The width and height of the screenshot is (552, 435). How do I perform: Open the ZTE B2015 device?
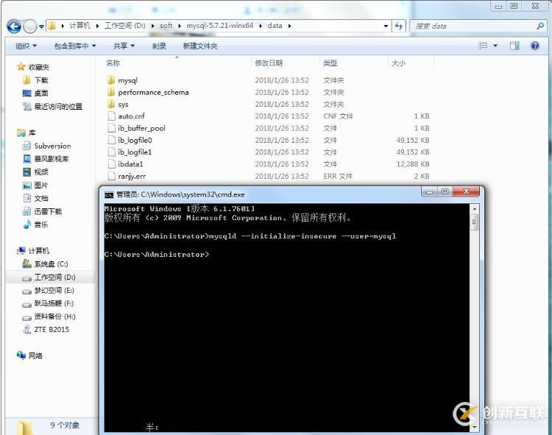[52, 330]
